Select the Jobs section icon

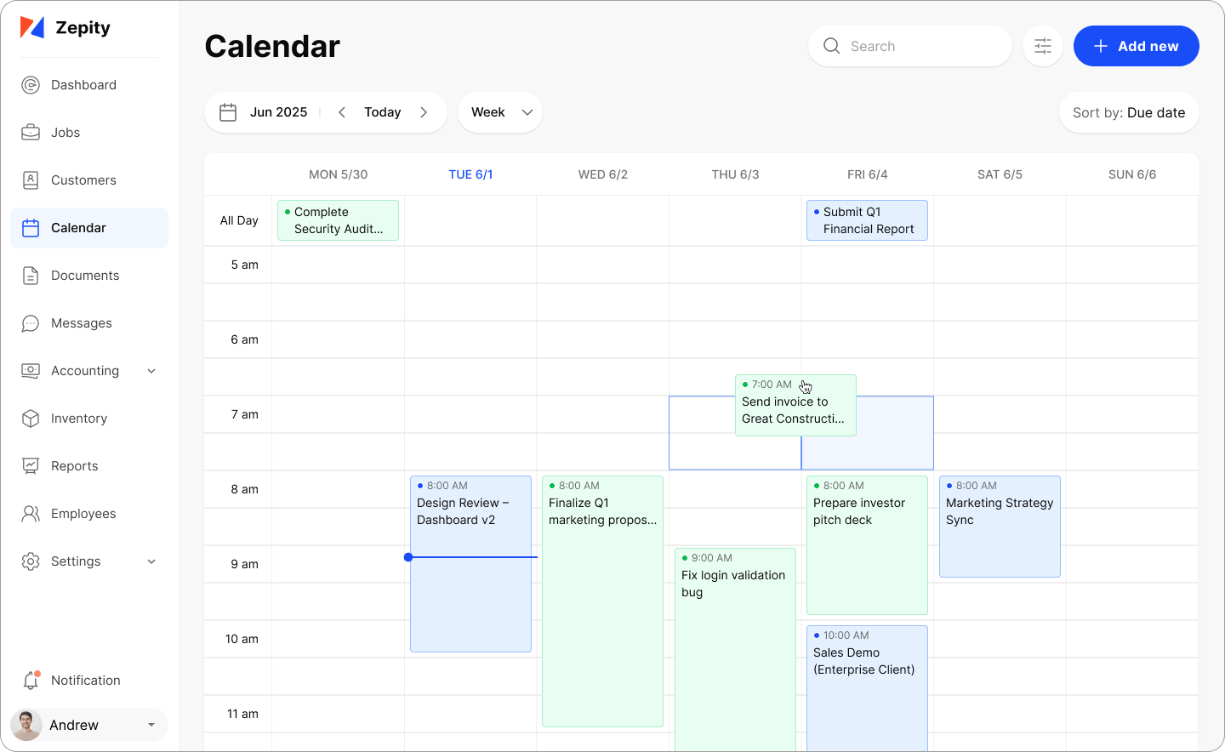31,133
